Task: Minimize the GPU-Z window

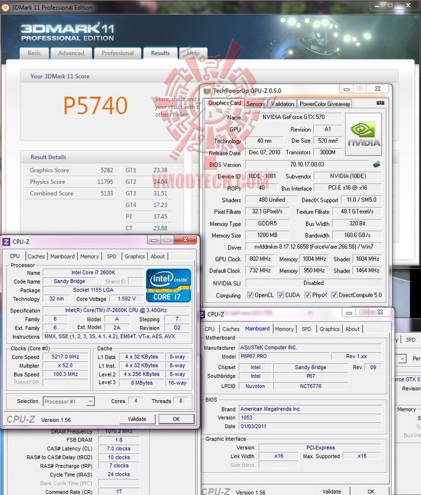Action: pos(347,89)
